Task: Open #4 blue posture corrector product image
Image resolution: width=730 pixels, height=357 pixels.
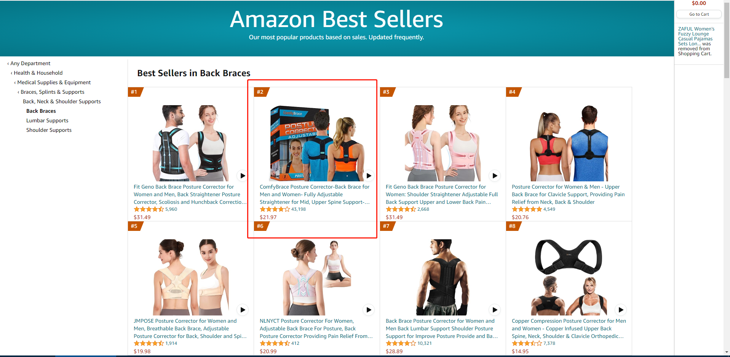Action: click(569, 143)
